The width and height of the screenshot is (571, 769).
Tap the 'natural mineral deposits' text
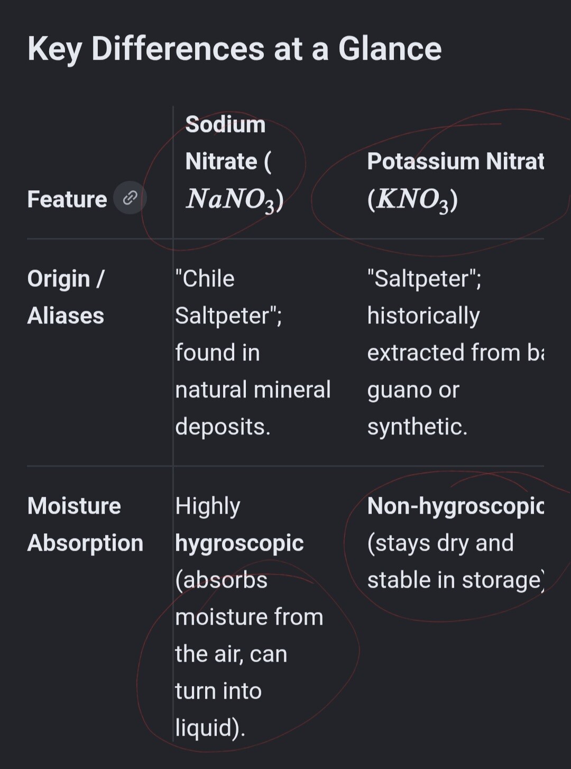coord(253,408)
